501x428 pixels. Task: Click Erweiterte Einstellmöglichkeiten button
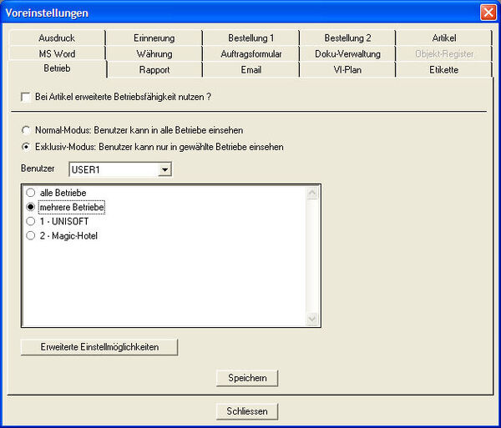click(99, 346)
